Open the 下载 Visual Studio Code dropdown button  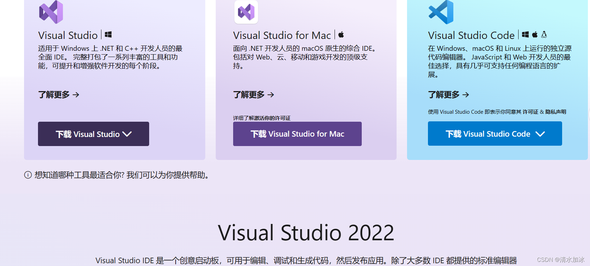(x=495, y=134)
